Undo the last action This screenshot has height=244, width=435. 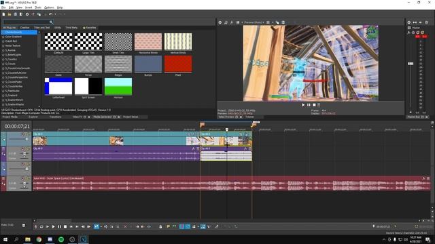(x=51, y=14)
